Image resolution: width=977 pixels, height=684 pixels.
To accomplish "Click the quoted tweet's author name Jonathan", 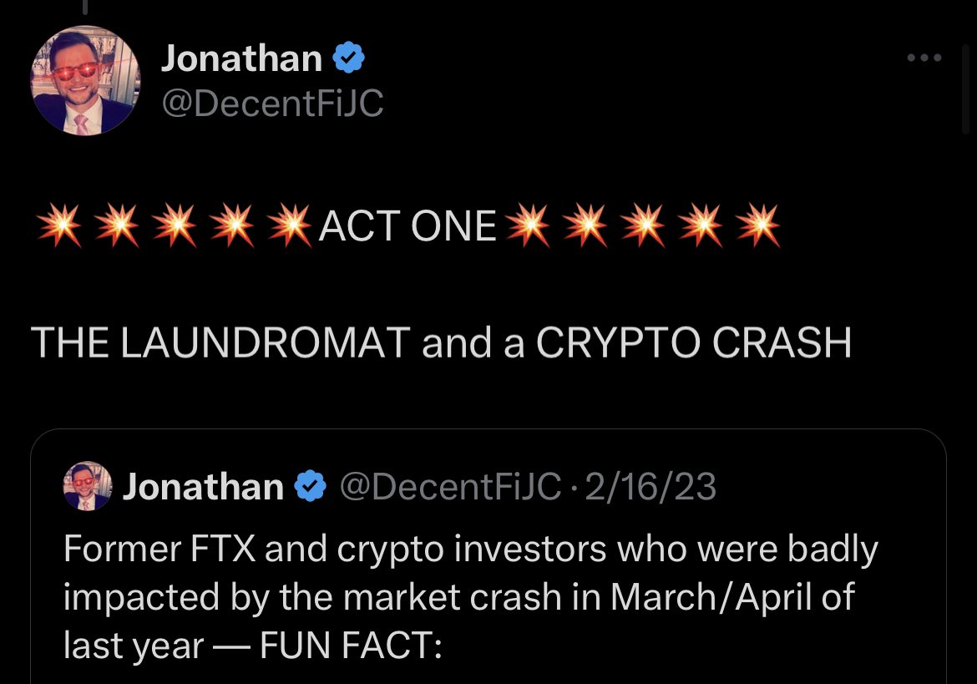I will point(203,487).
